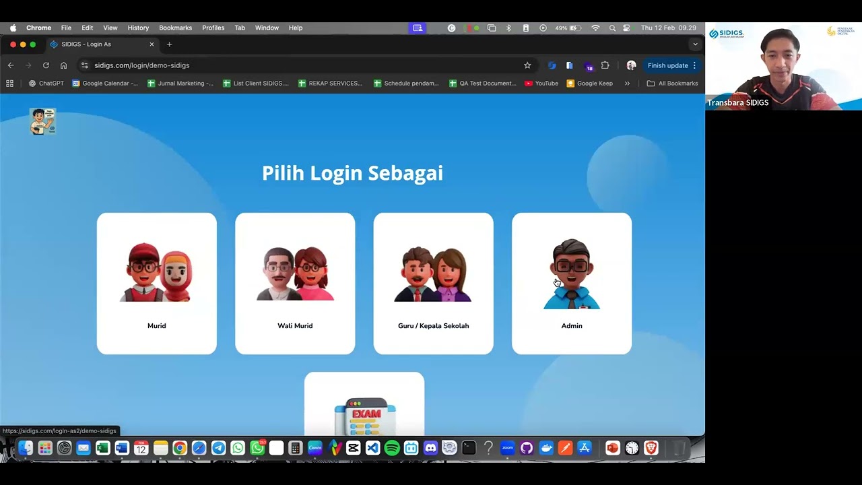
Task: Open GitHub Desktop from the dock
Action: click(527, 448)
